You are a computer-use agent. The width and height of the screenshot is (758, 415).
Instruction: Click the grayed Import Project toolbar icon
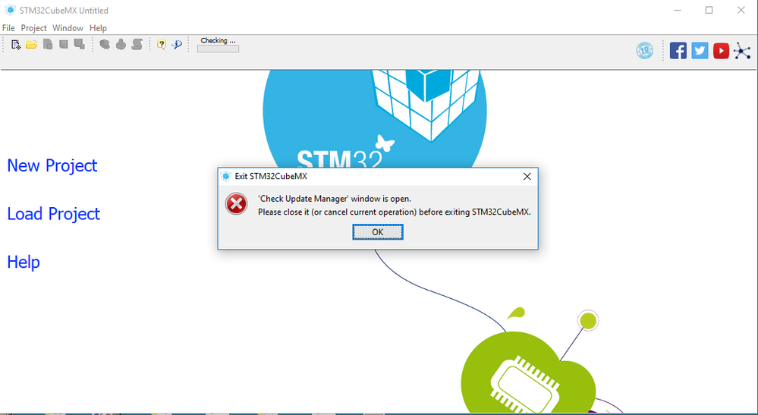point(48,45)
